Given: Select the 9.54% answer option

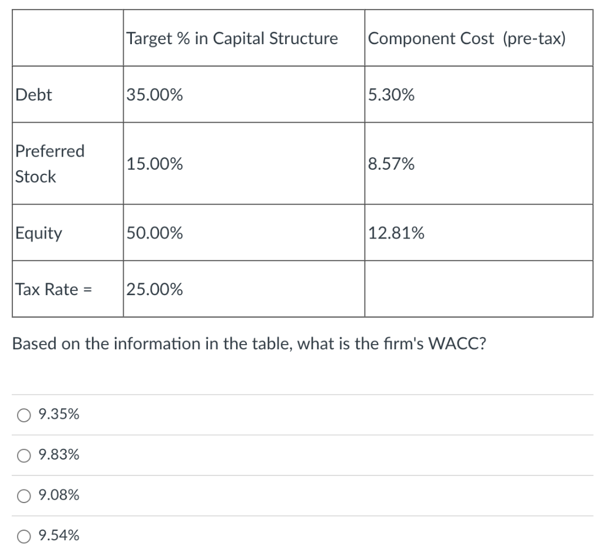Looking at the screenshot, I should tap(57, 535).
